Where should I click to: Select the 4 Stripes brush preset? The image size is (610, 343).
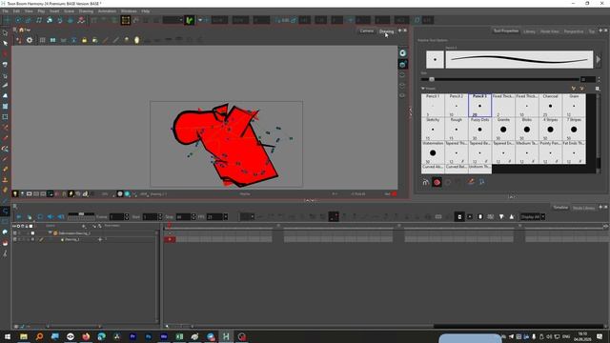point(550,129)
